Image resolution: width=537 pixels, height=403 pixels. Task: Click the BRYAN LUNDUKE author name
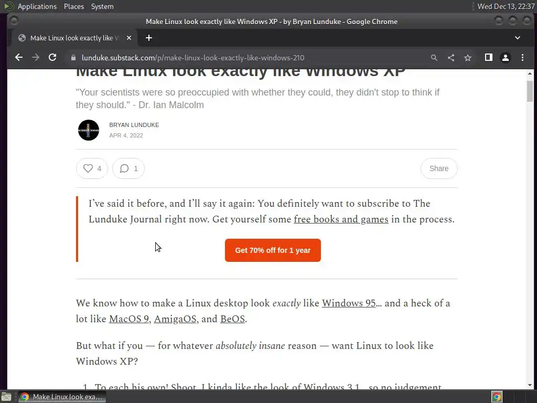click(x=134, y=125)
